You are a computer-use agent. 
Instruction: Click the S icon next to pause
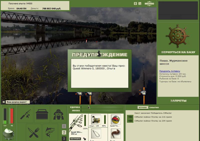(x=140, y=3)
